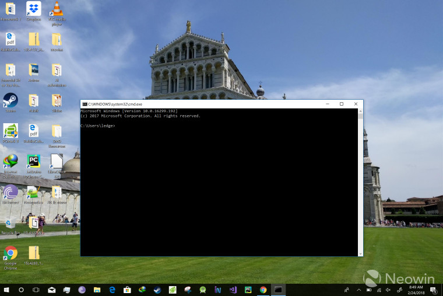This screenshot has width=443, height=296.
Task: Show hidden system tray icons
Action: pyautogui.click(x=359, y=290)
